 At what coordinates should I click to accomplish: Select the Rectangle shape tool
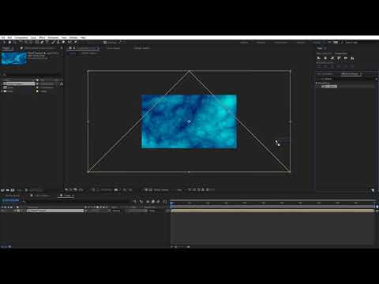pos(37,42)
